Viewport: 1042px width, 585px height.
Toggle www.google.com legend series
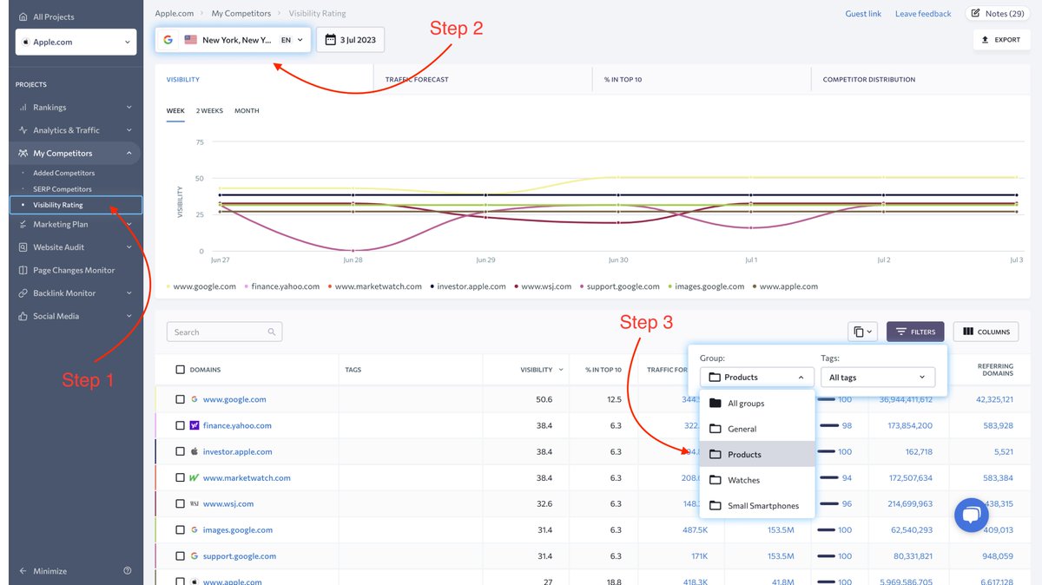201,286
